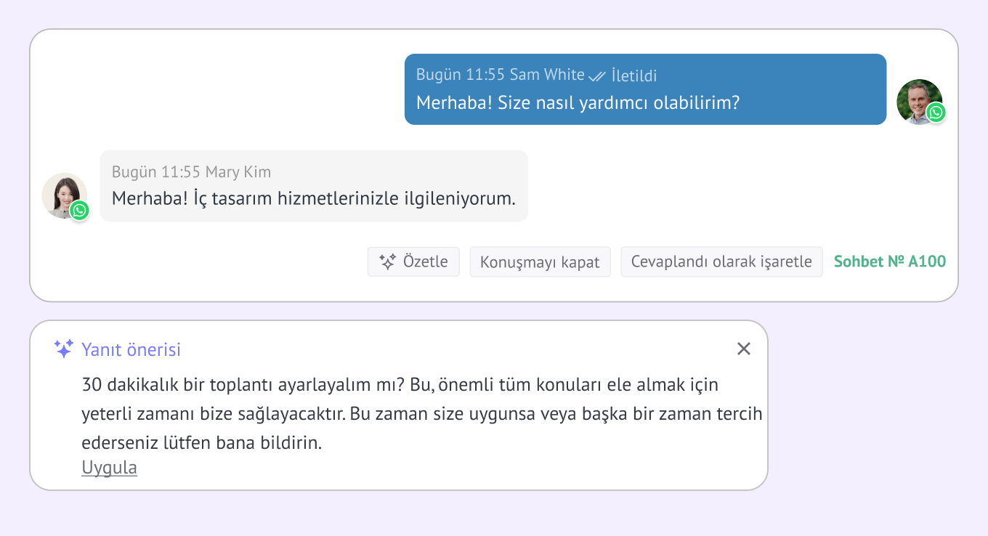Click the Yanıt önerisi heading
988x536 pixels.
point(131,349)
